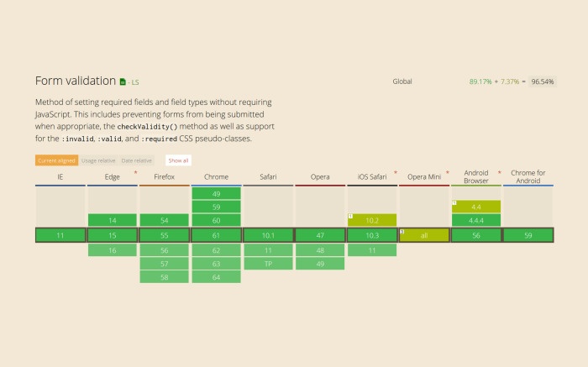Click the Show all button
588x367 pixels.
(178, 160)
